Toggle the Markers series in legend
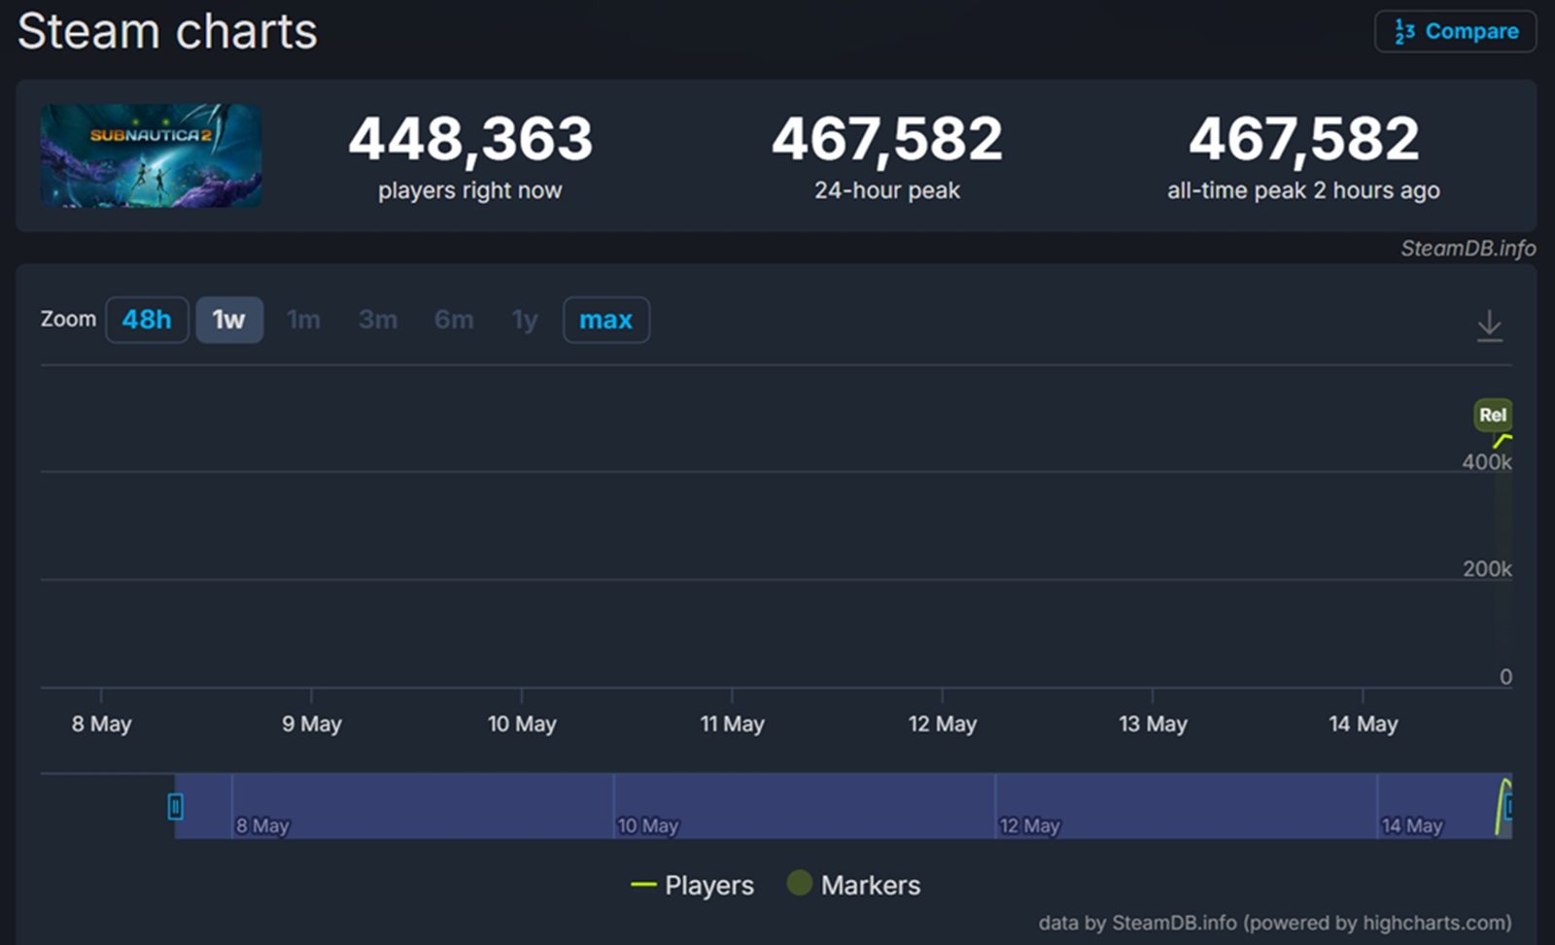This screenshot has height=945, width=1555. [853, 885]
